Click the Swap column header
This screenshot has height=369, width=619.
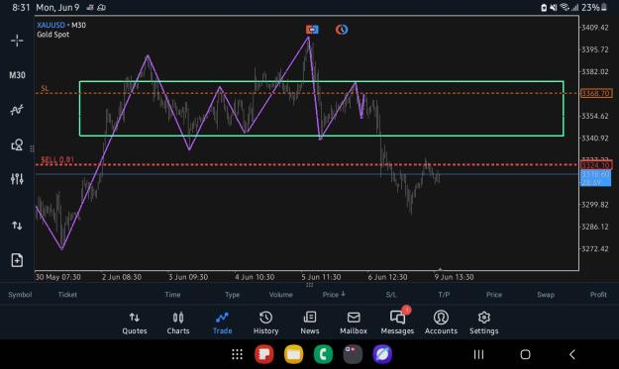[546, 295]
